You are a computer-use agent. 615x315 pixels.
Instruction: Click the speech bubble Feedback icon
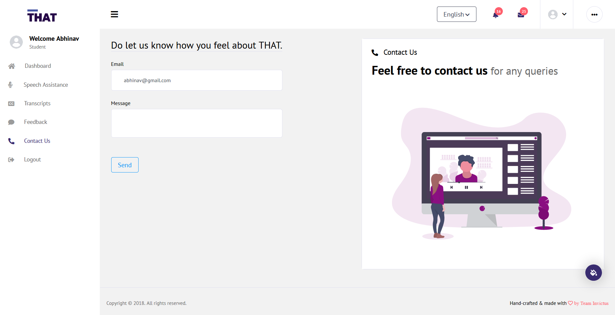(x=11, y=122)
